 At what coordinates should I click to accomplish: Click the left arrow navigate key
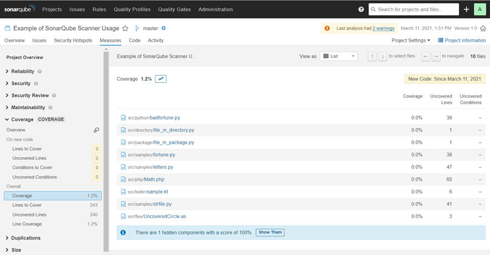(x=425, y=56)
